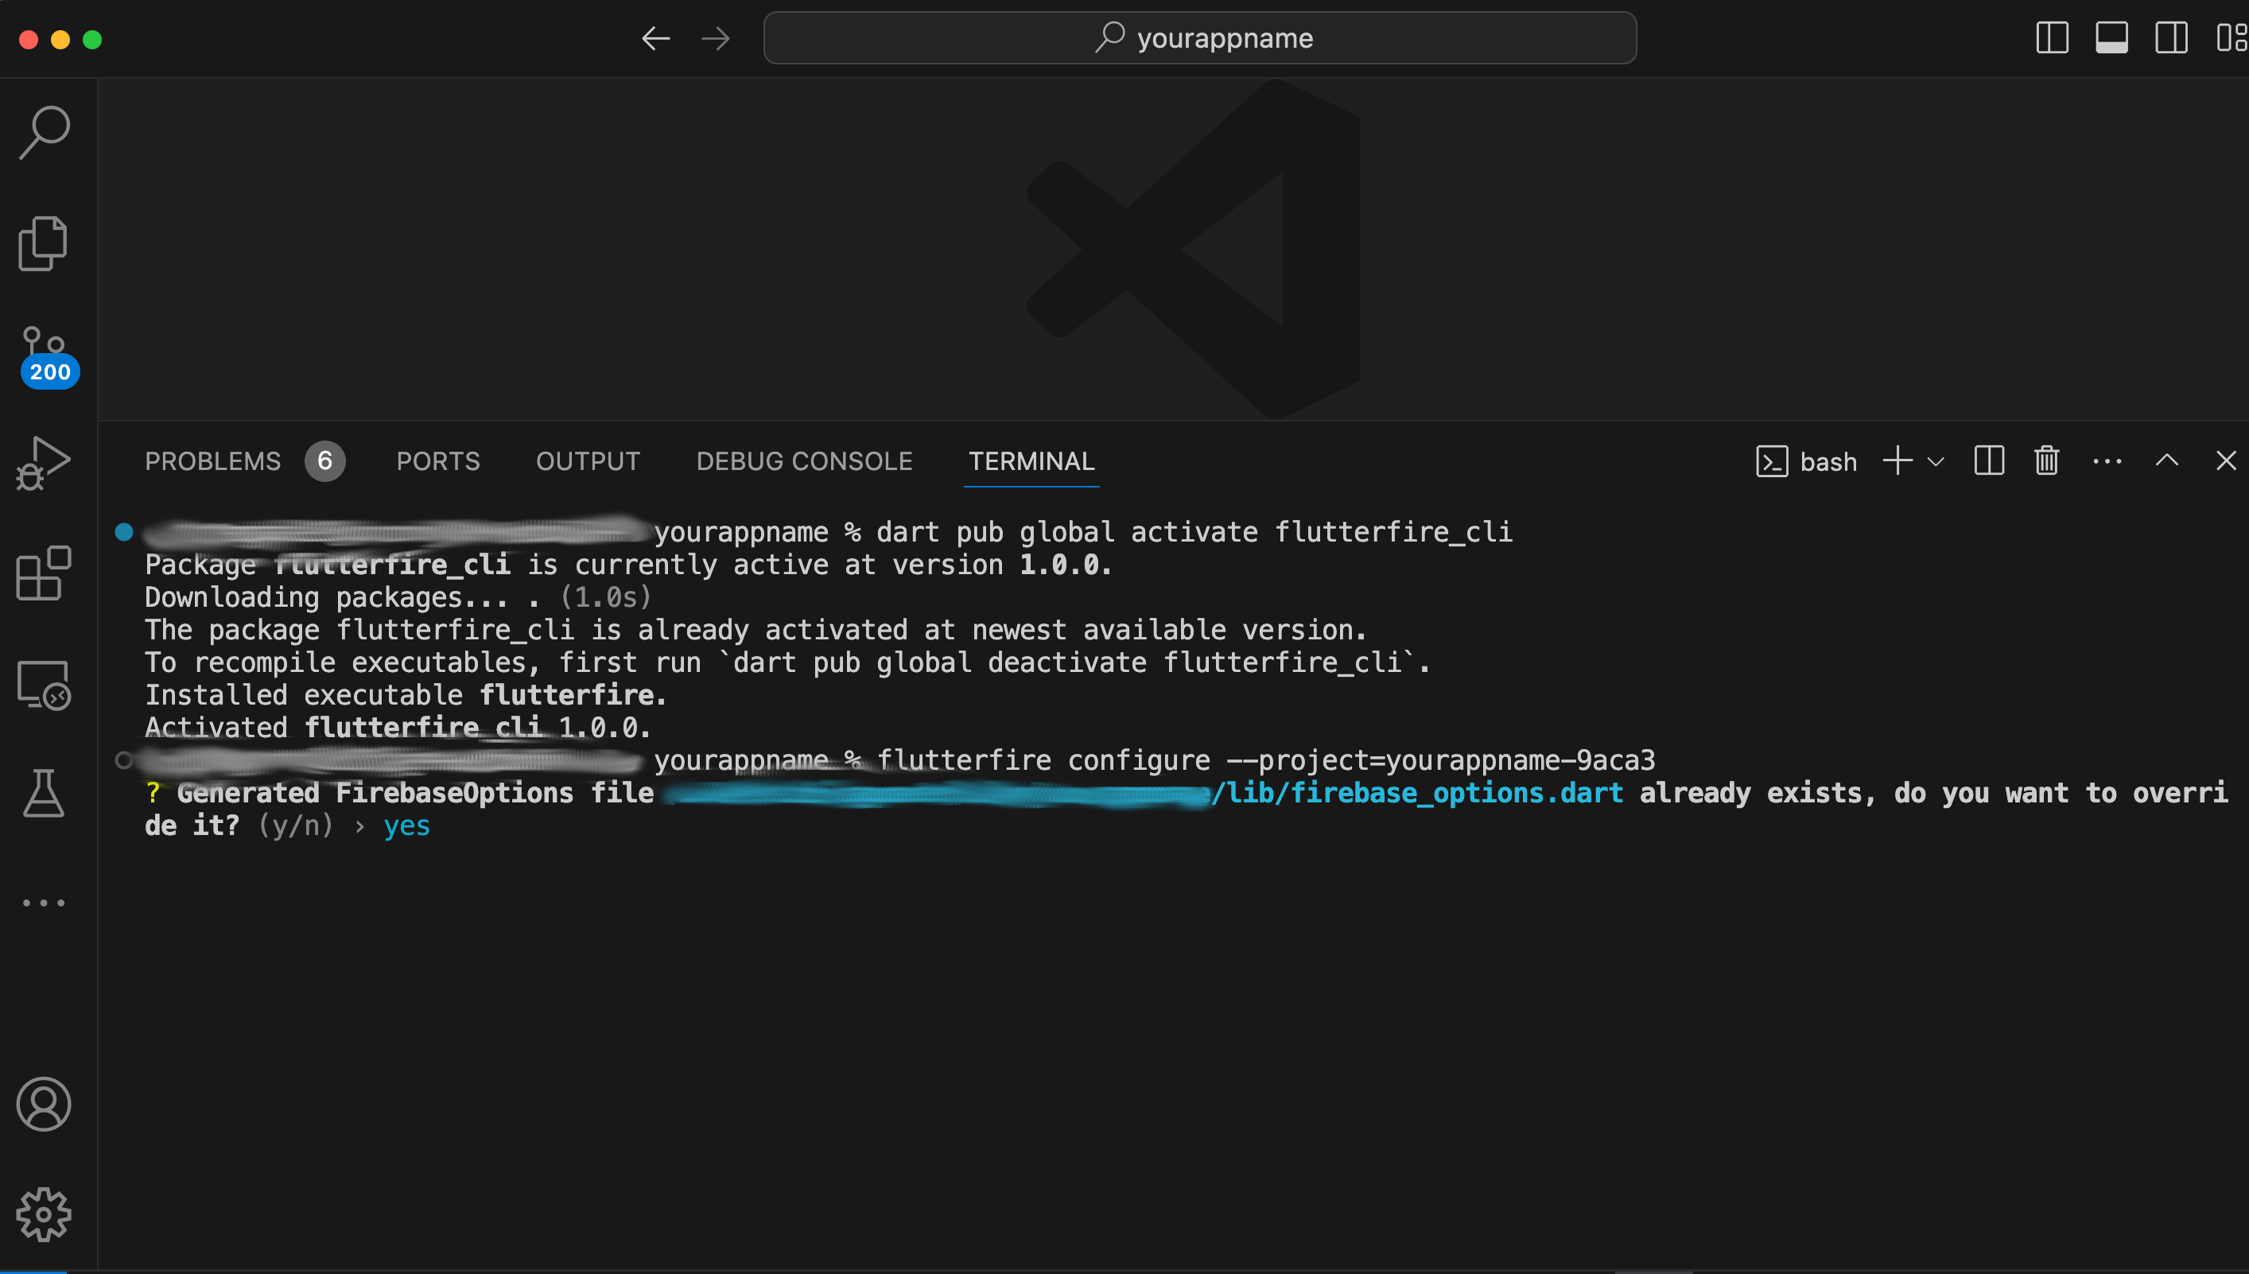Image resolution: width=2249 pixels, height=1274 pixels.
Task: Toggle the secondary side bar layout button
Action: coord(2170,38)
